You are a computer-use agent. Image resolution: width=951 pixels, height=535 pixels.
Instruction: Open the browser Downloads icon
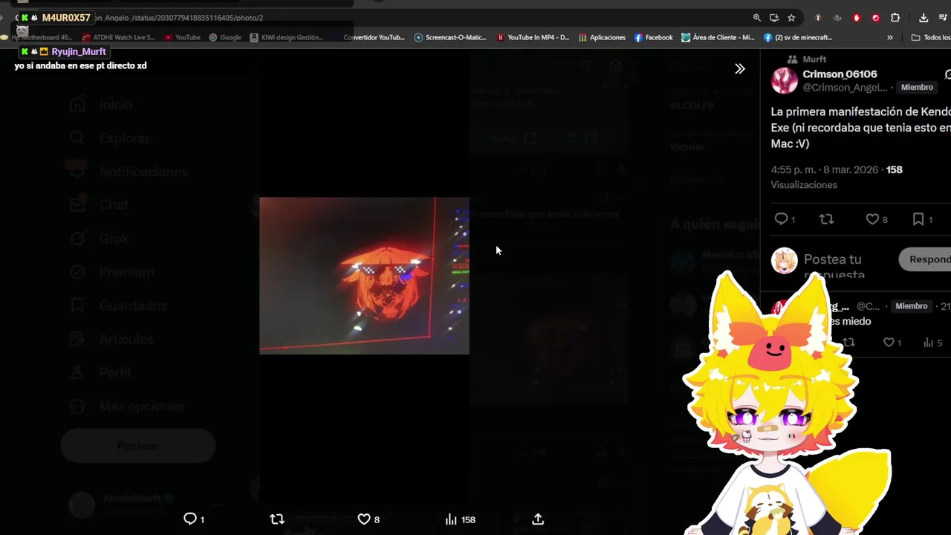click(x=924, y=18)
